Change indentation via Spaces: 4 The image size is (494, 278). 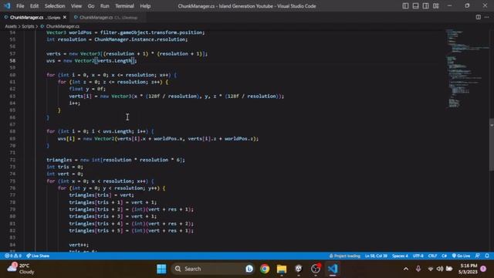(x=400, y=256)
